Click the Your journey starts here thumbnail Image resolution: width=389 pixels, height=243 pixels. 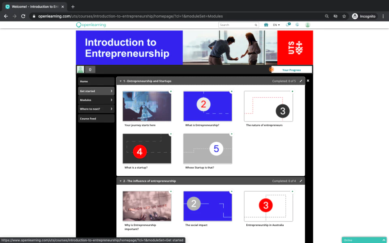tap(147, 106)
